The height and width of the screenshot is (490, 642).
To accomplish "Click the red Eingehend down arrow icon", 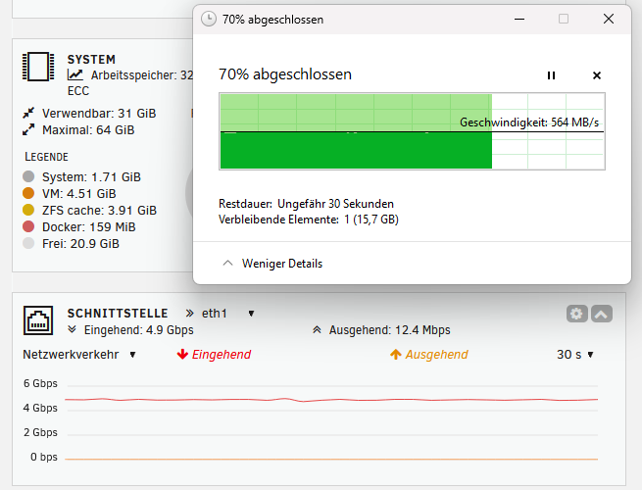I will [x=182, y=354].
